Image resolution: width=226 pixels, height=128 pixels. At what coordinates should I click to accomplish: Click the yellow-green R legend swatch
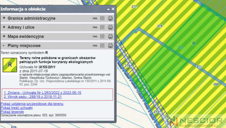[10, 65]
